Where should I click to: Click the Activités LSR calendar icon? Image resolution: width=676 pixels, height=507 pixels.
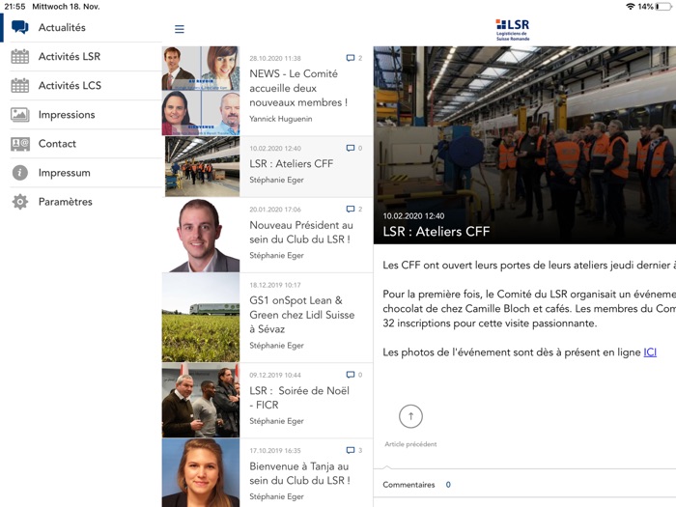pos(20,56)
